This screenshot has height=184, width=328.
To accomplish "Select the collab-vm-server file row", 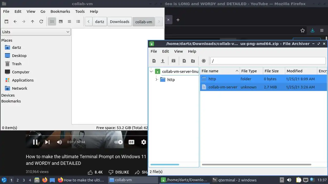I will (x=263, y=87).
